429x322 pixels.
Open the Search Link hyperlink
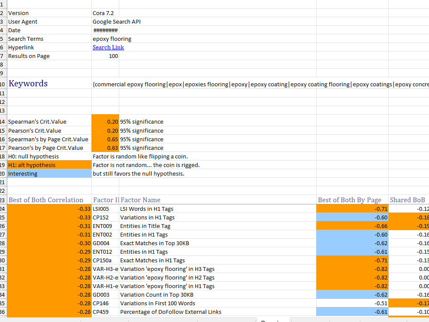[x=108, y=47]
